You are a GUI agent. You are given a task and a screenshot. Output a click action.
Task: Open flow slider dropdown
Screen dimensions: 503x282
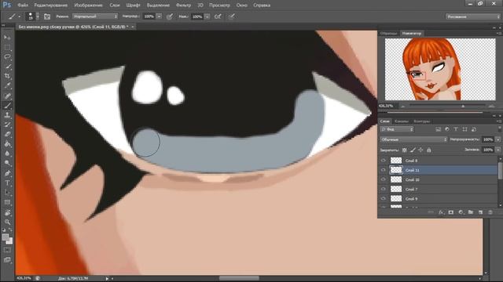[207, 16]
